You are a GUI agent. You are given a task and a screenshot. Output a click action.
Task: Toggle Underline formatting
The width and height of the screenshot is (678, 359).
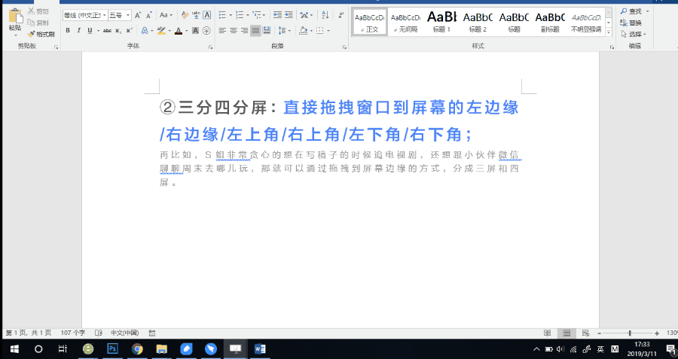click(90, 31)
